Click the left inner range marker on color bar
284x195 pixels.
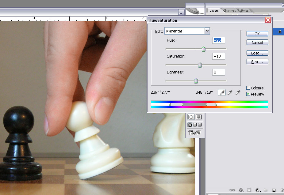pyautogui.click(x=182, y=104)
